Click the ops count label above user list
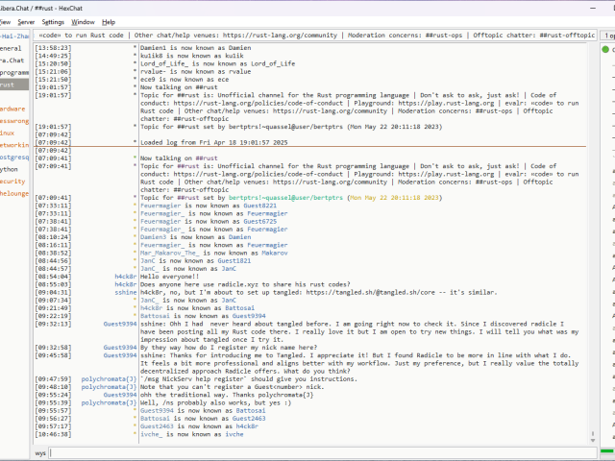615x461 pixels. click(607, 34)
